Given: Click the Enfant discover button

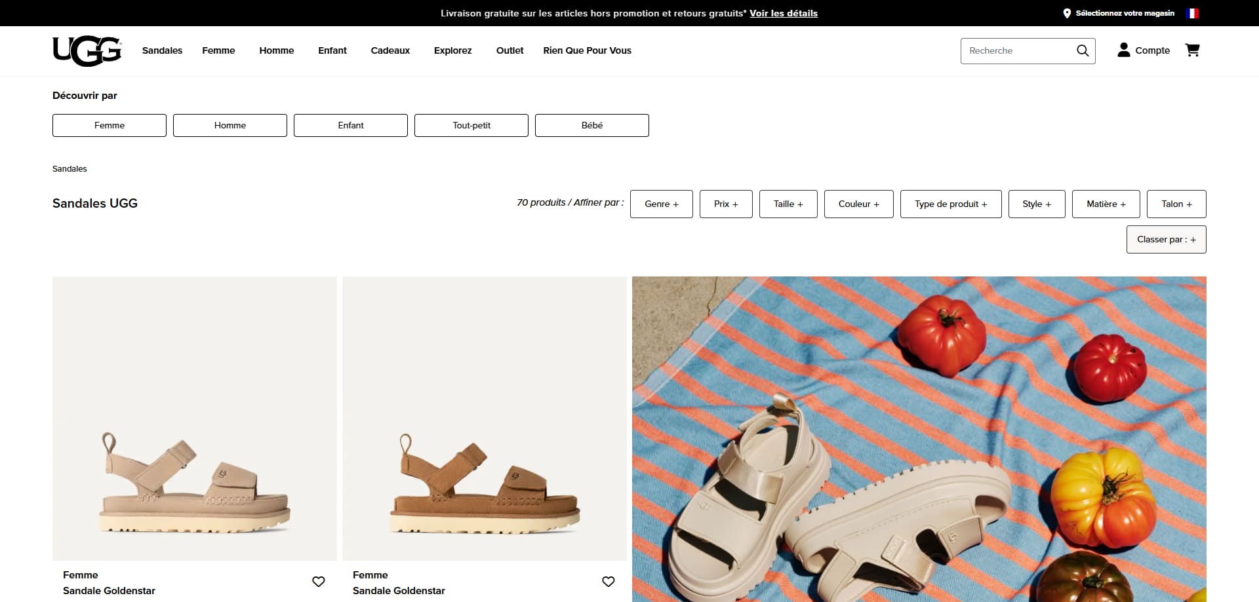Looking at the screenshot, I should coord(351,125).
